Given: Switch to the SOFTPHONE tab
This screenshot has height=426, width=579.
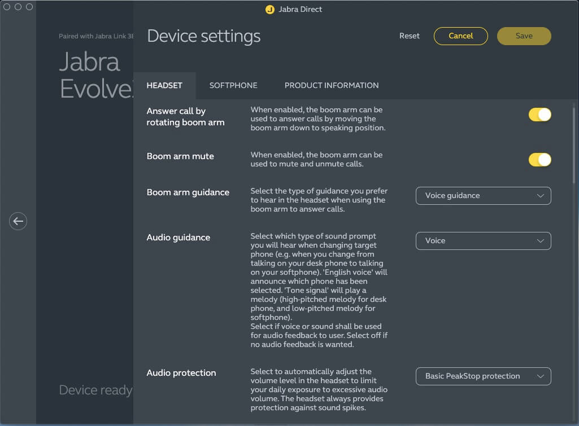Looking at the screenshot, I should coord(233,86).
